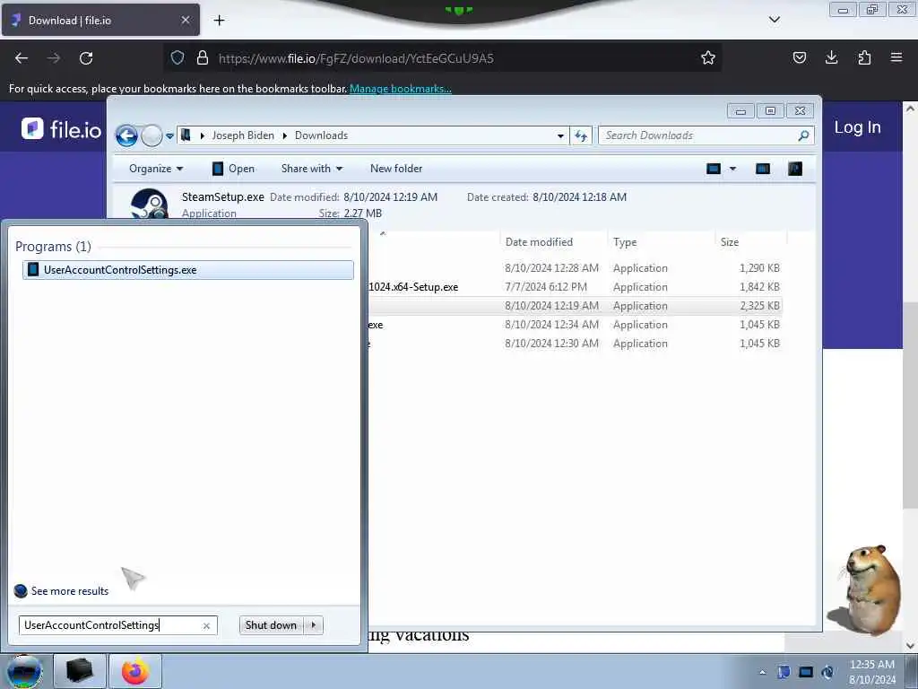
Task: Open the view options dropdown arrow
Action: point(732,169)
